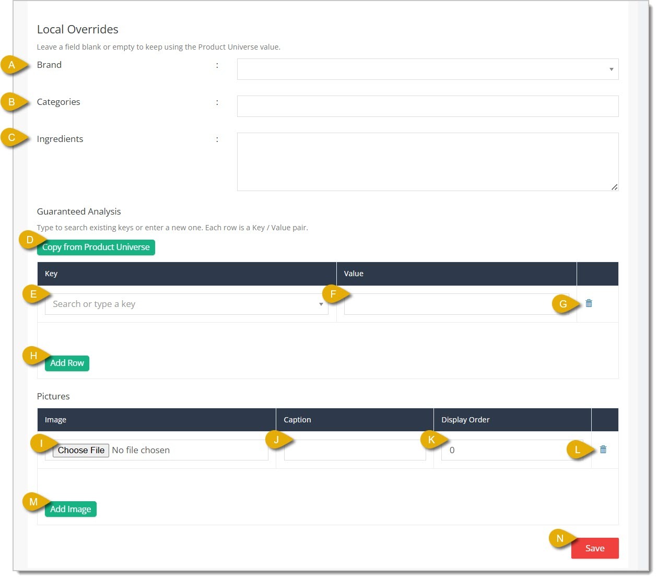Click the Add Image button
Viewport: 657px width, 579px height.
click(71, 510)
